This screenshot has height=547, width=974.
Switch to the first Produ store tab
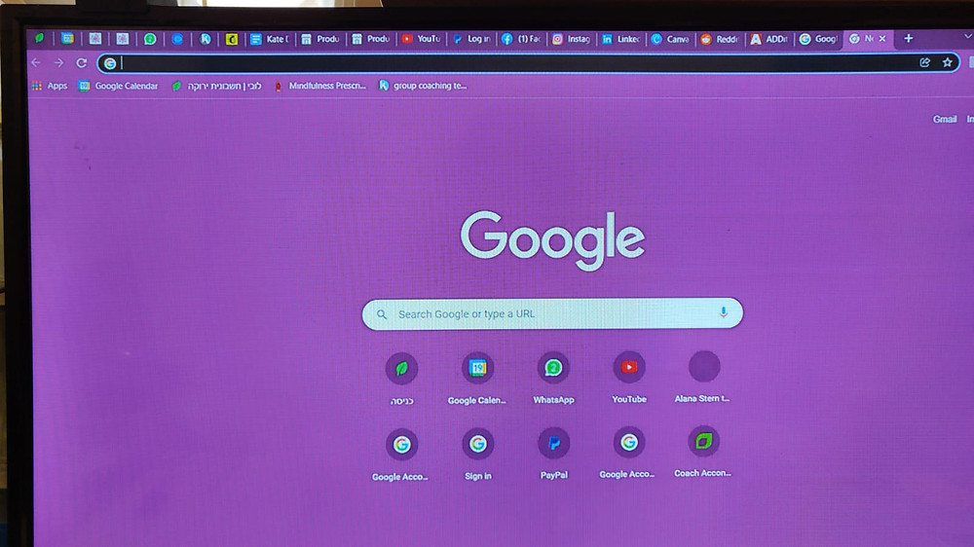pyautogui.click(x=320, y=39)
